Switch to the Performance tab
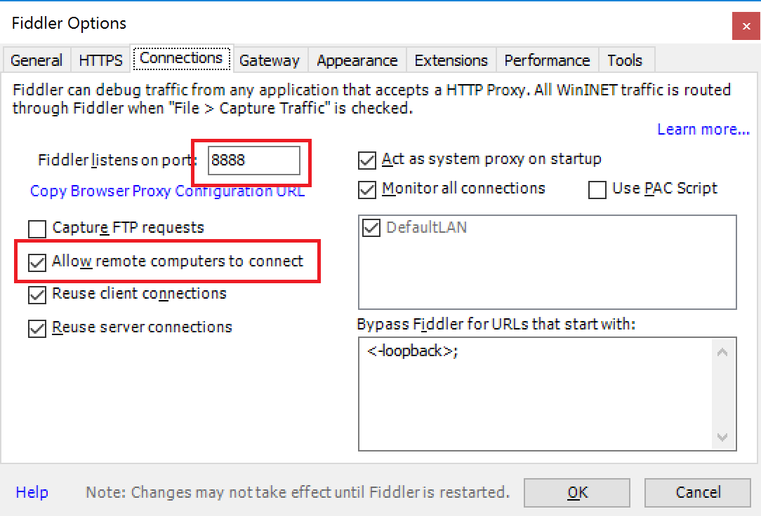761x516 pixels. (547, 60)
